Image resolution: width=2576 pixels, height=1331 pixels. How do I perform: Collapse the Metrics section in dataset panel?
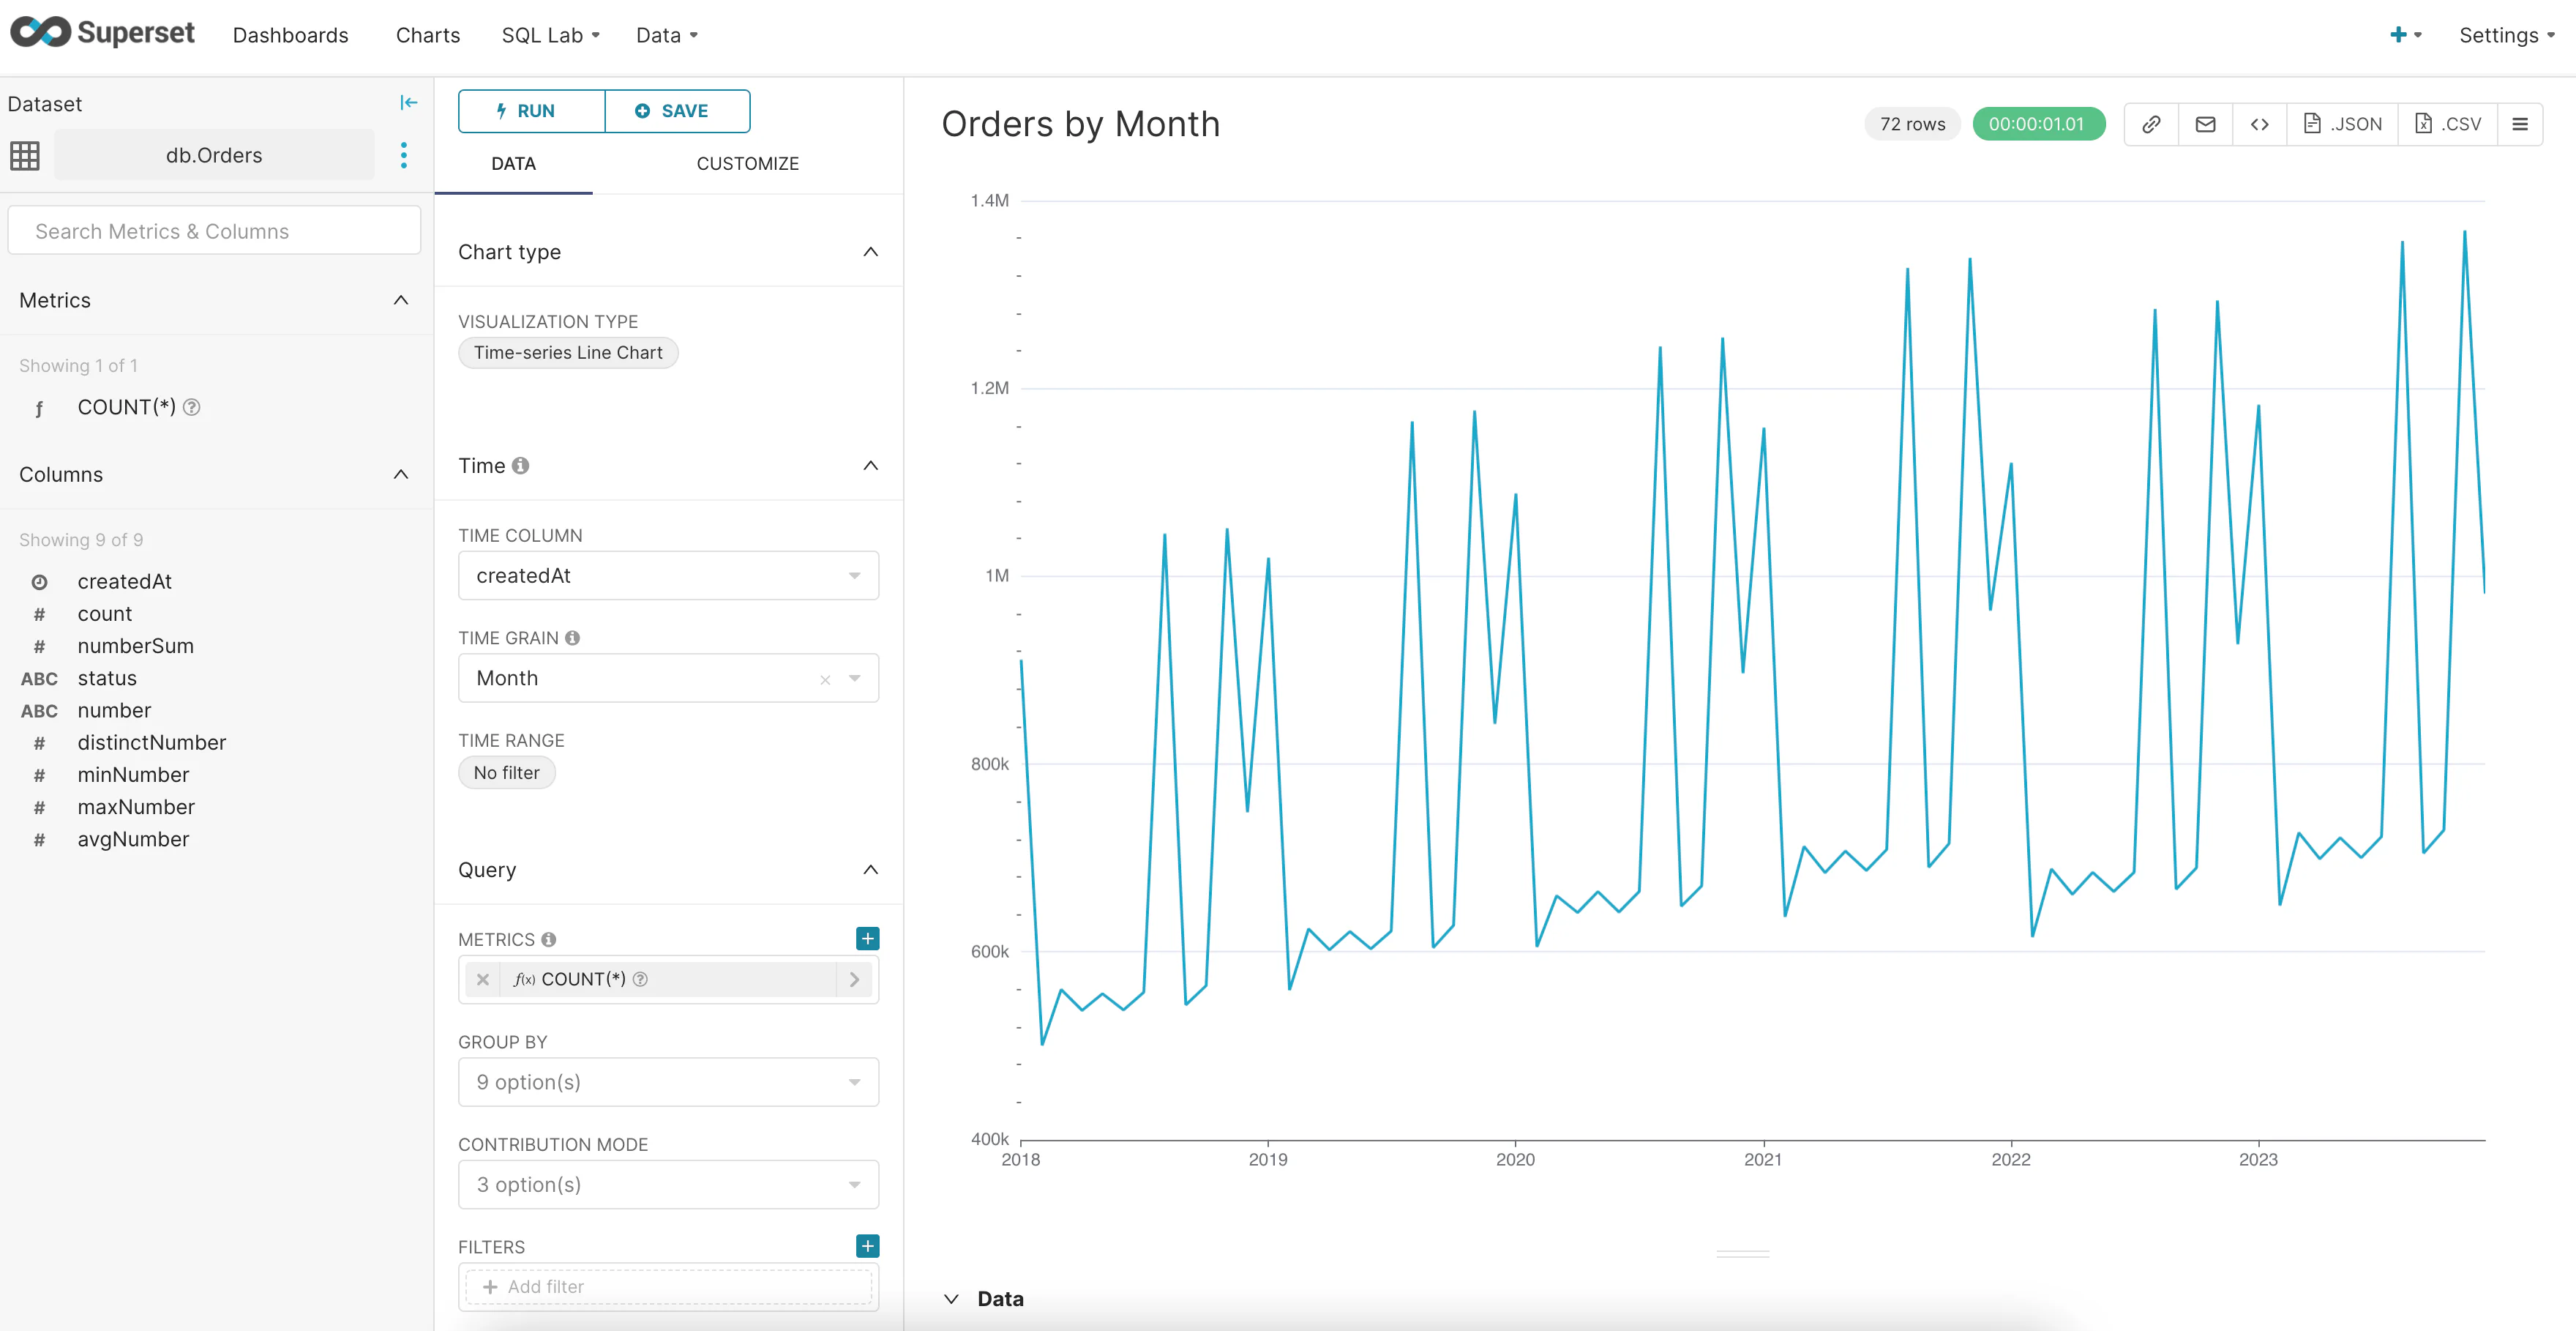click(x=401, y=300)
